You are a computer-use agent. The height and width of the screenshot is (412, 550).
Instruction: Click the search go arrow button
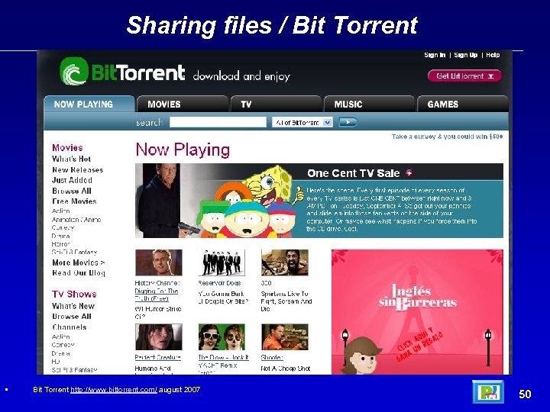(348, 122)
